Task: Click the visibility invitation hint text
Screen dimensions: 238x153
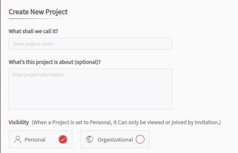Action: point(126,122)
